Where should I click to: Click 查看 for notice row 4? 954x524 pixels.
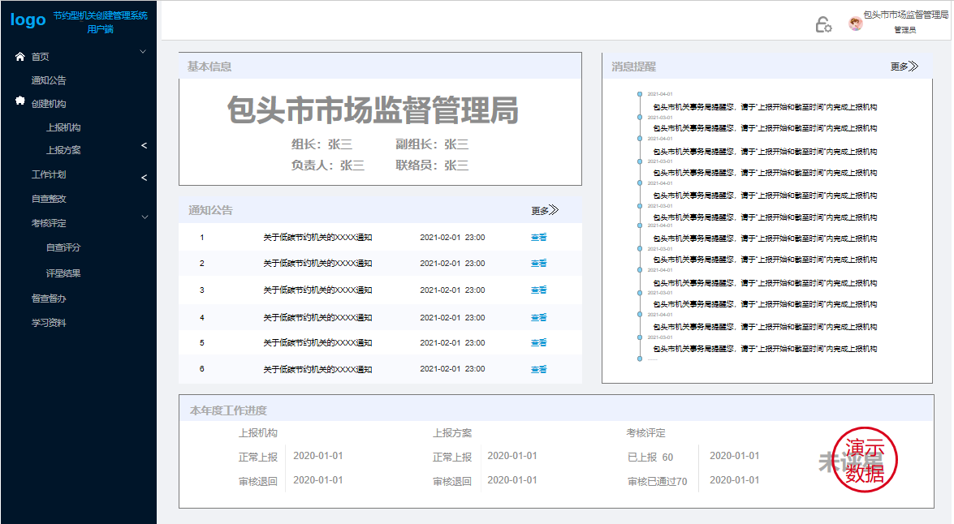point(538,318)
